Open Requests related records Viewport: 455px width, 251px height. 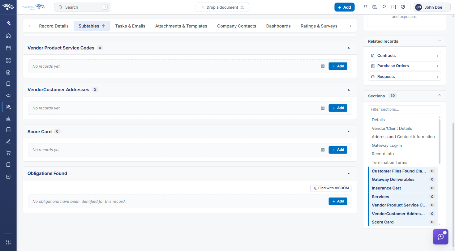404,76
